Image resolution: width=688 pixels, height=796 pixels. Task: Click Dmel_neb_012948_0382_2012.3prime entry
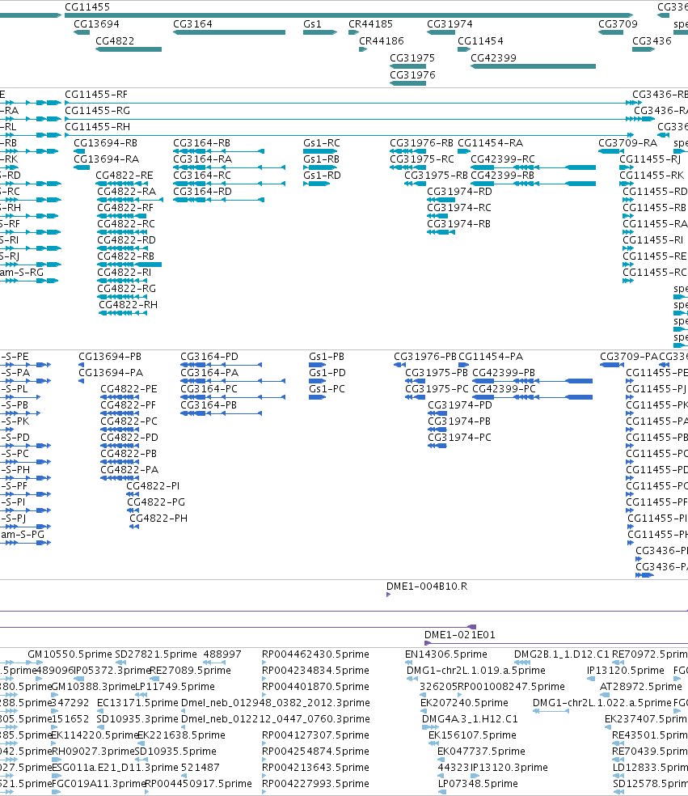[x=275, y=703]
